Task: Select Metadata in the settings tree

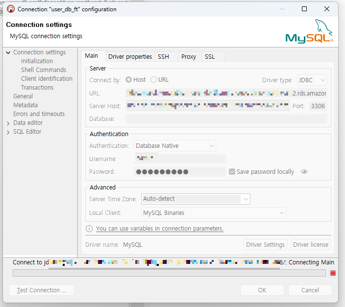Action: point(25,105)
